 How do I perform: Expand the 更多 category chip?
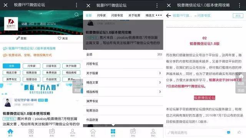click(x=71, y=79)
